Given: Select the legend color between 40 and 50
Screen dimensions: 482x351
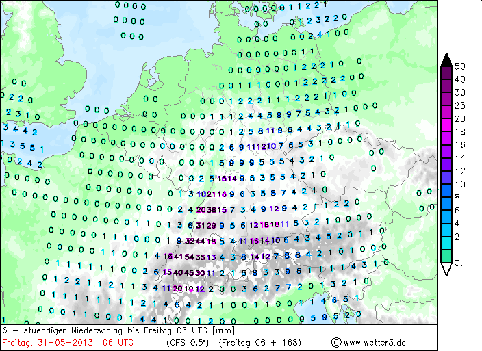Looking at the screenshot, I should (x=446, y=73).
